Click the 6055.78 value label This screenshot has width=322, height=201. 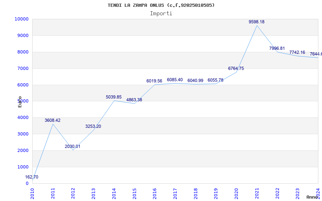pyautogui.click(x=215, y=80)
